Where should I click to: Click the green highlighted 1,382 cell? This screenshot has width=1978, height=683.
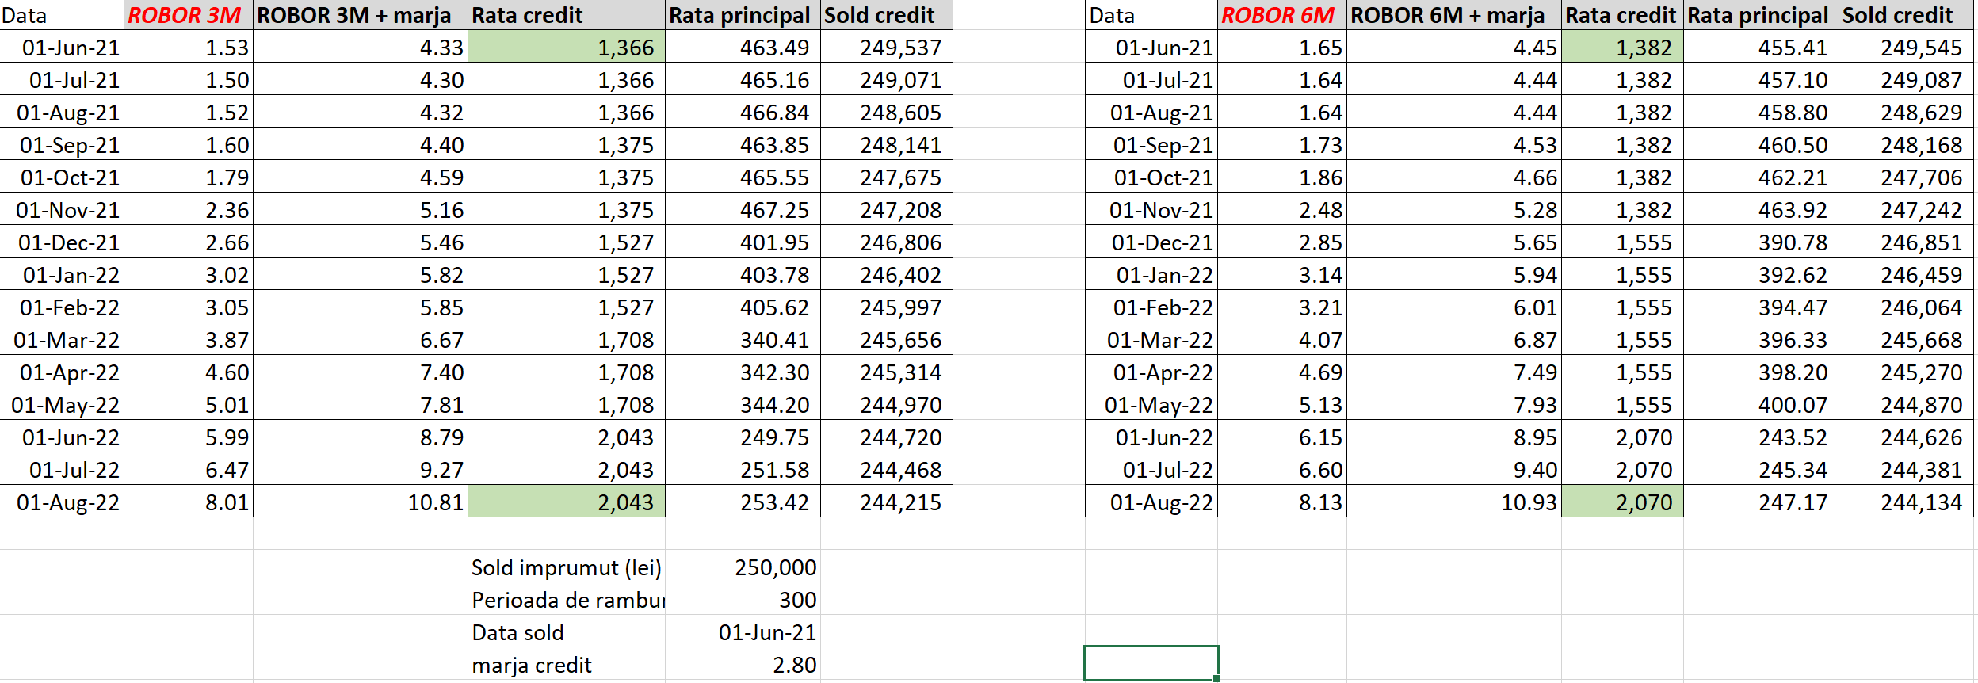(1621, 48)
